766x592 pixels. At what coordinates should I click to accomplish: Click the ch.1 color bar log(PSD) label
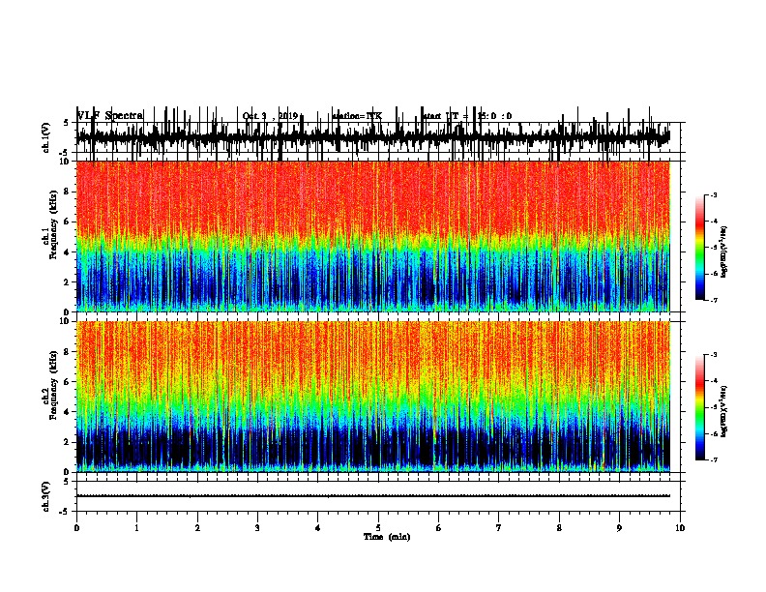click(x=723, y=252)
